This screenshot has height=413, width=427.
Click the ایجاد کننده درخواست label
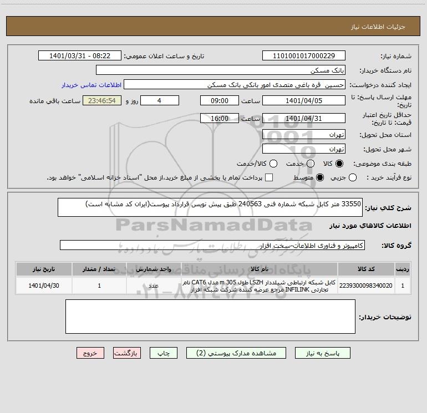(x=380, y=85)
